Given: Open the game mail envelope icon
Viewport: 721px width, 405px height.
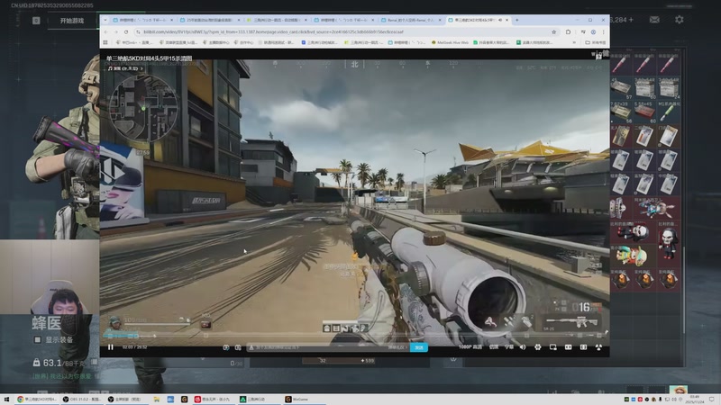Looking at the screenshot, I should pyautogui.click(x=654, y=19).
